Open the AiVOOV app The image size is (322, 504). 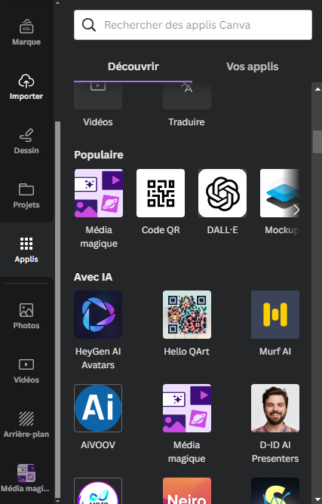98,408
